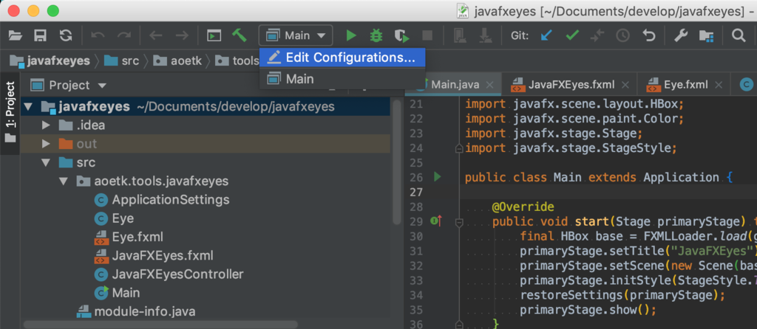
Task: Run with Coverage shield icon
Action: (401, 35)
